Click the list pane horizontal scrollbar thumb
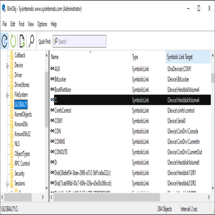Image resolution: width=215 pixels, height=215 pixels. (x=107, y=197)
